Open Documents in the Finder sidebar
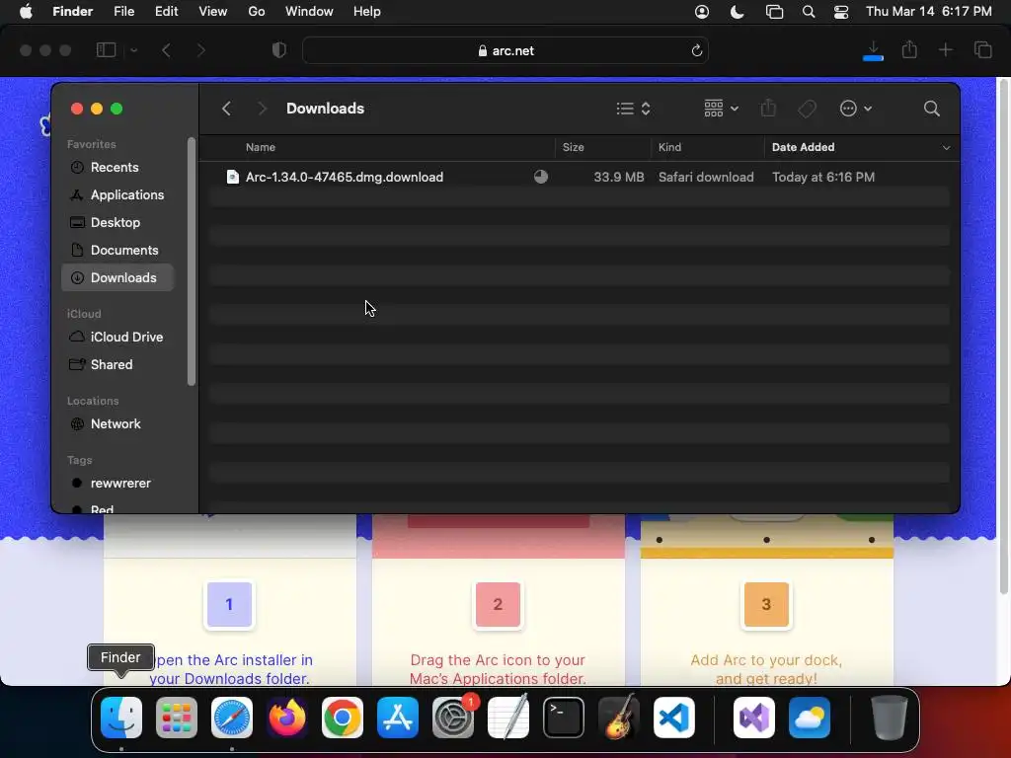Image resolution: width=1011 pixels, height=758 pixels. coord(118,250)
